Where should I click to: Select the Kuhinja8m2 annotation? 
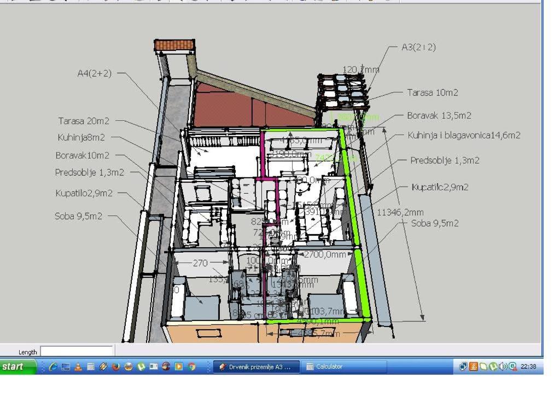pyautogui.click(x=81, y=137)
